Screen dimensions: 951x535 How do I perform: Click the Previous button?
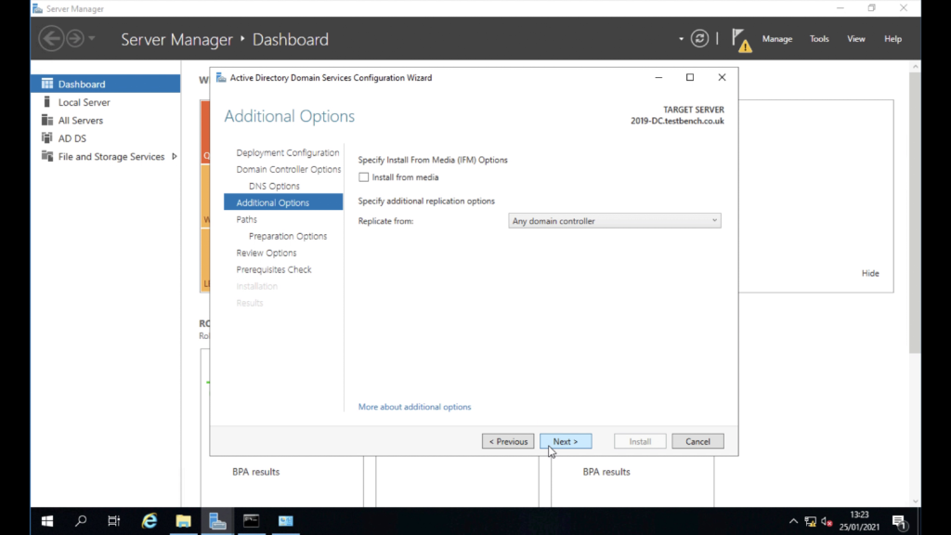coord(508,441)
